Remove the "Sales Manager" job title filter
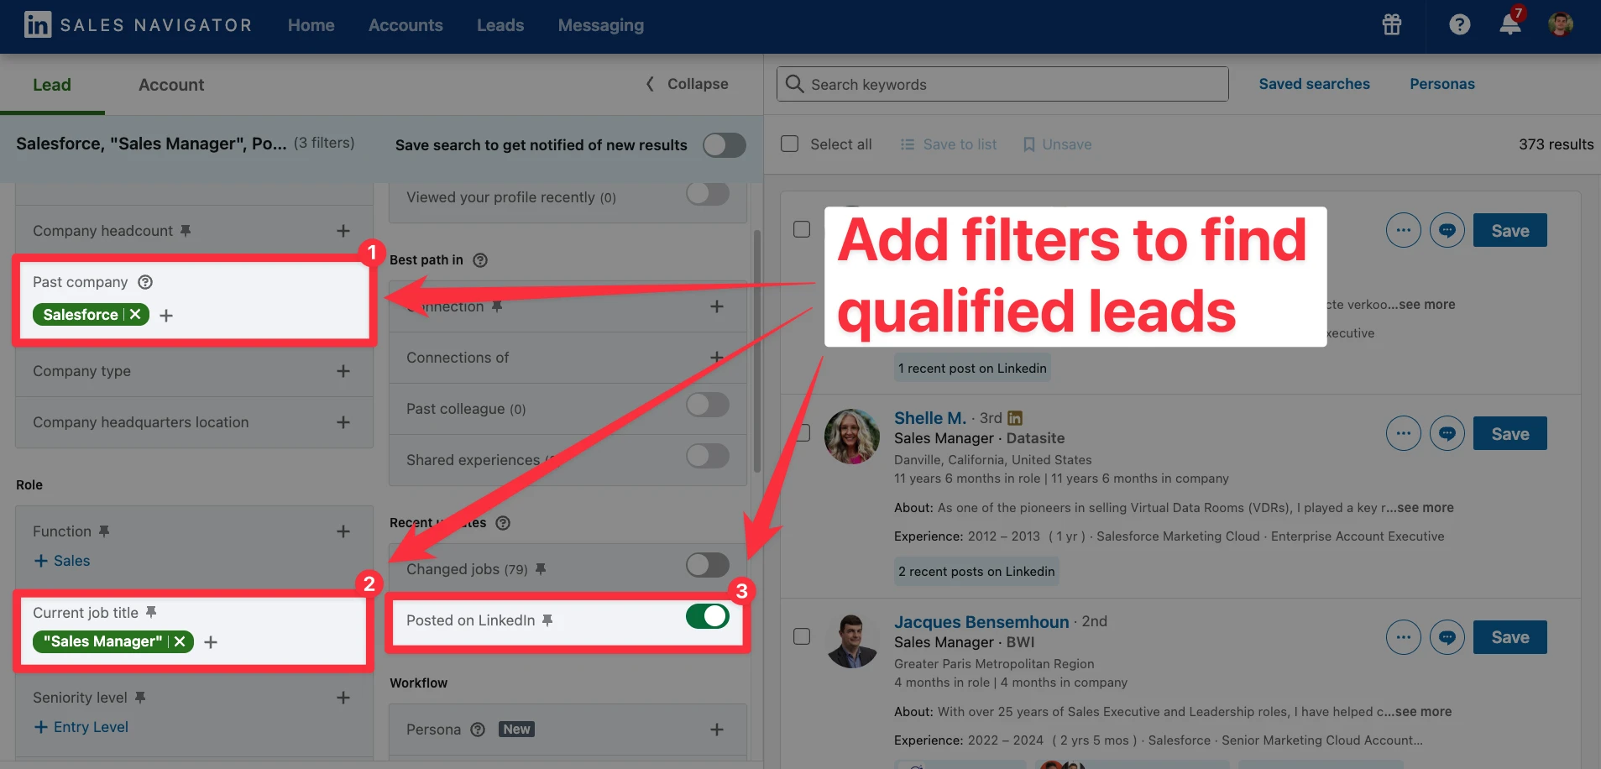The image size is (1601, 769). click(x=180, y=641)
